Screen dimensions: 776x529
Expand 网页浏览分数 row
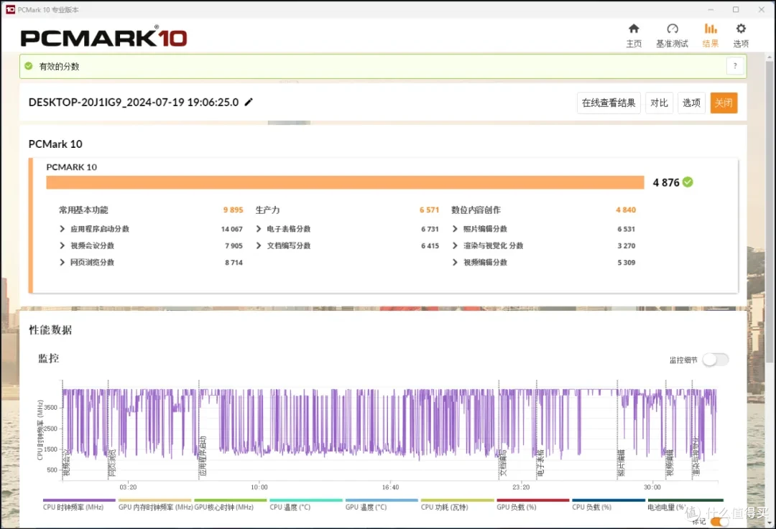click(x=62, y=263)
